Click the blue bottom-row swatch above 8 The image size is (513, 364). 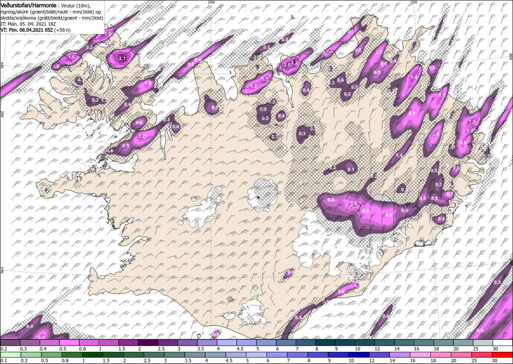coord(318,355)
